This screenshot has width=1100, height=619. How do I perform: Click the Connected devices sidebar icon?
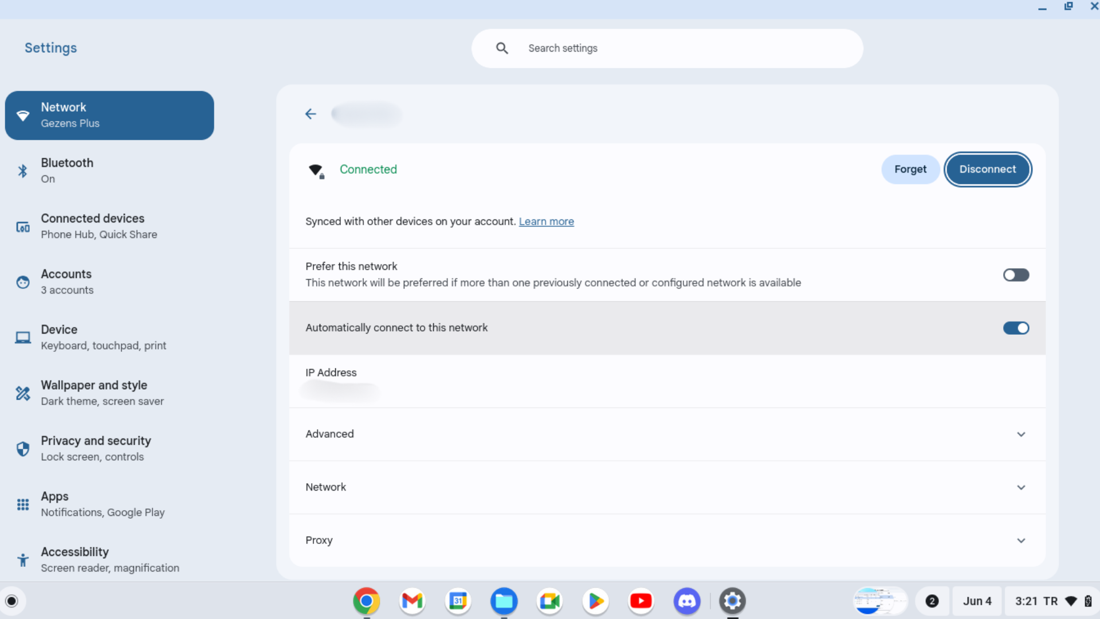[23, 227]
